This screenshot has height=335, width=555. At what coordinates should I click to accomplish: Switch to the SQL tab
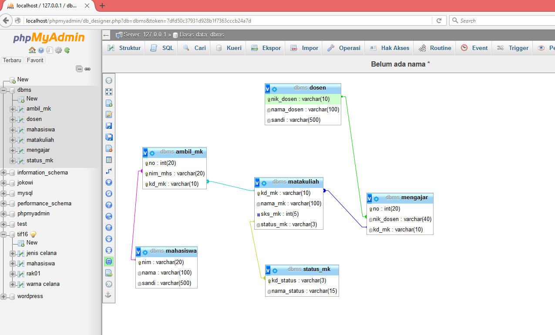[167, 48]
